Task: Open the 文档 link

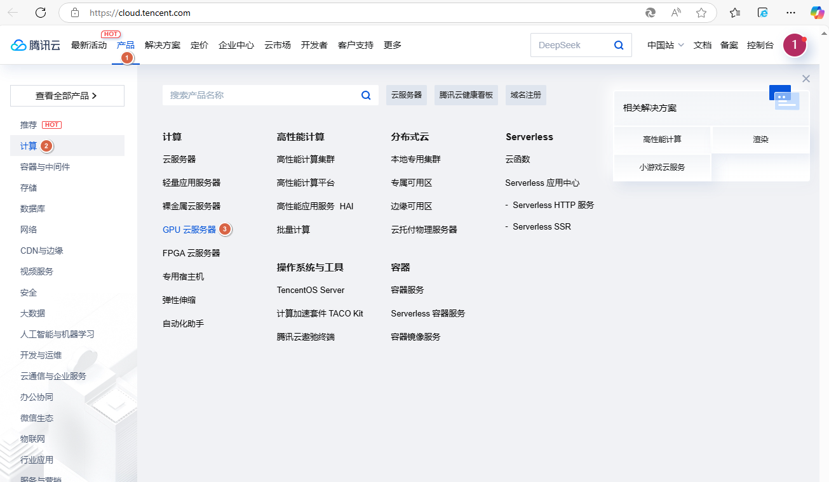Action: click(x=703, y=45)
